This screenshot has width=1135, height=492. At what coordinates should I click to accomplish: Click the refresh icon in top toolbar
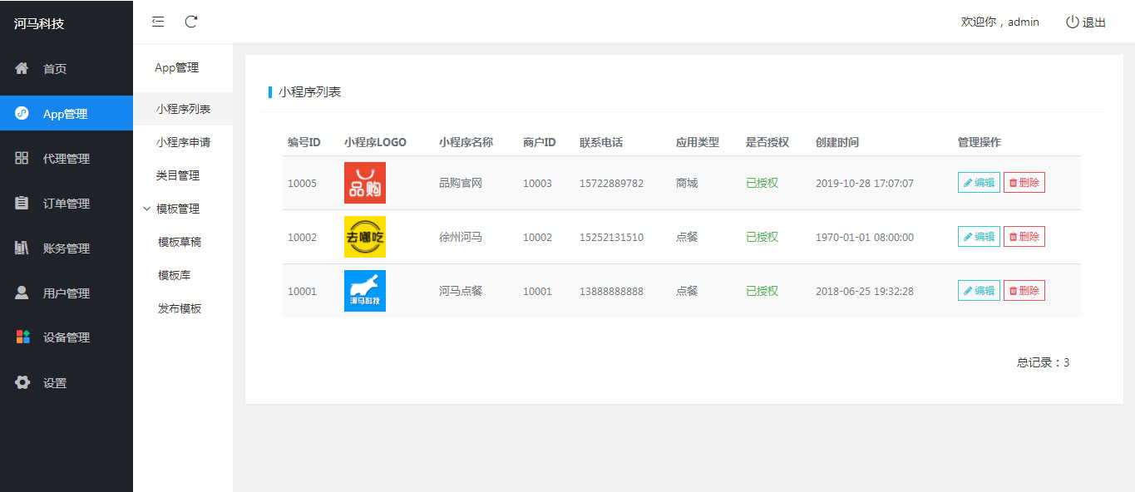point(191,22)
